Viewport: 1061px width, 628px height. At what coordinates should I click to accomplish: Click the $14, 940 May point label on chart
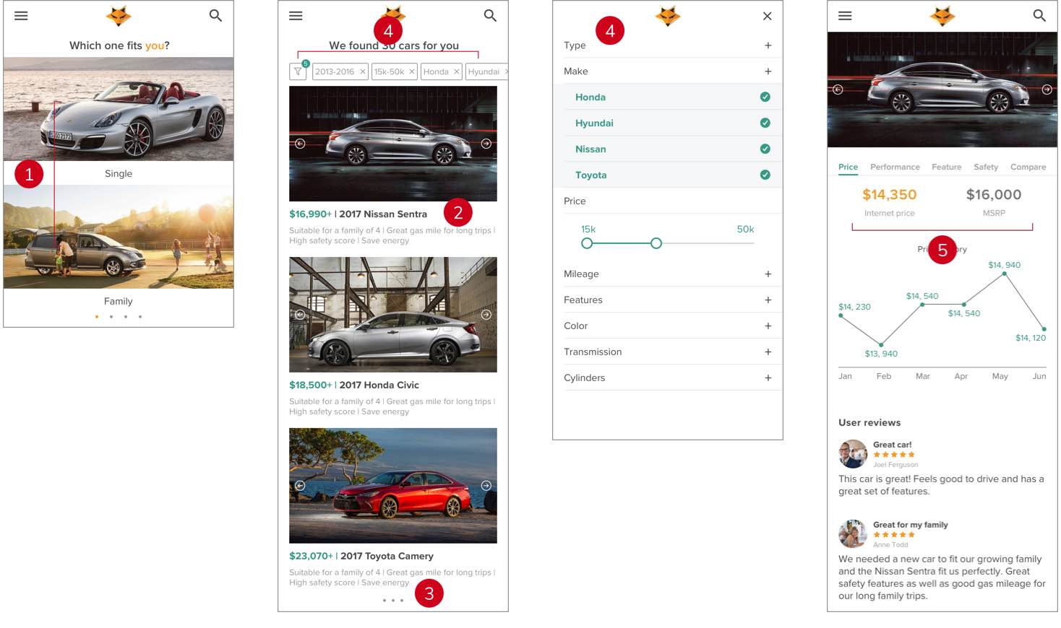click(1005, 265)
